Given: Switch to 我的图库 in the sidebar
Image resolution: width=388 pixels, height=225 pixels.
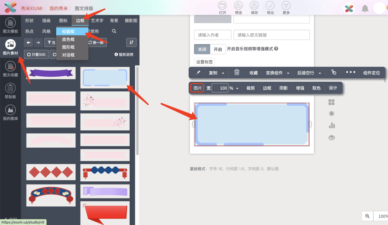Looking at the screenshot, I should click(x=10, y=113).
